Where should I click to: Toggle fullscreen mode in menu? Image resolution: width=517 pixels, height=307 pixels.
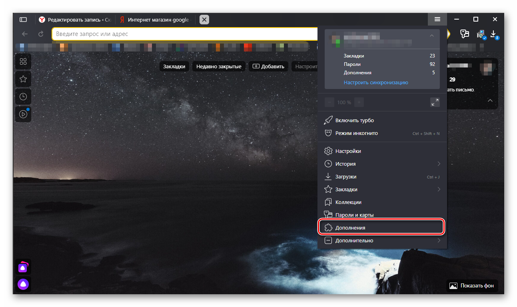coord(435,102)
